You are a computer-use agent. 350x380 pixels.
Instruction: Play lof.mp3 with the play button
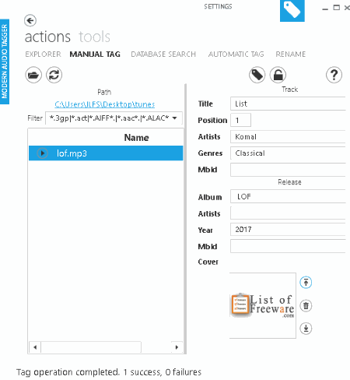[x=42, y=153]
